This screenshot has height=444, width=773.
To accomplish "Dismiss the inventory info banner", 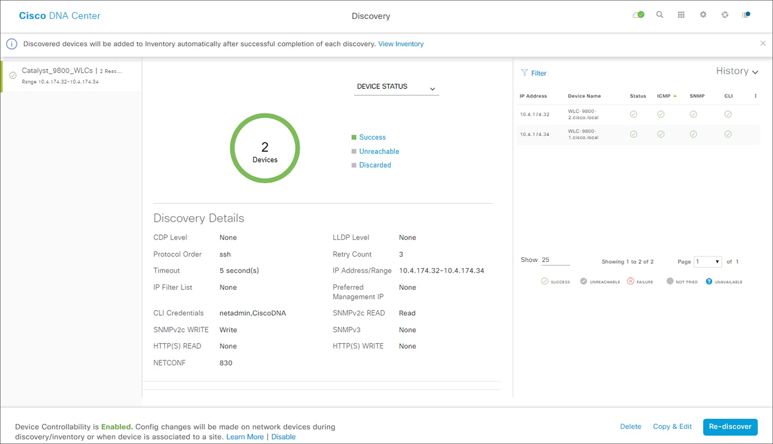I will 763,43.
